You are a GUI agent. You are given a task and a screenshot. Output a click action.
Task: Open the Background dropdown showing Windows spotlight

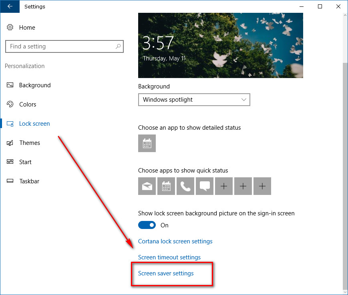coord(194,100)
